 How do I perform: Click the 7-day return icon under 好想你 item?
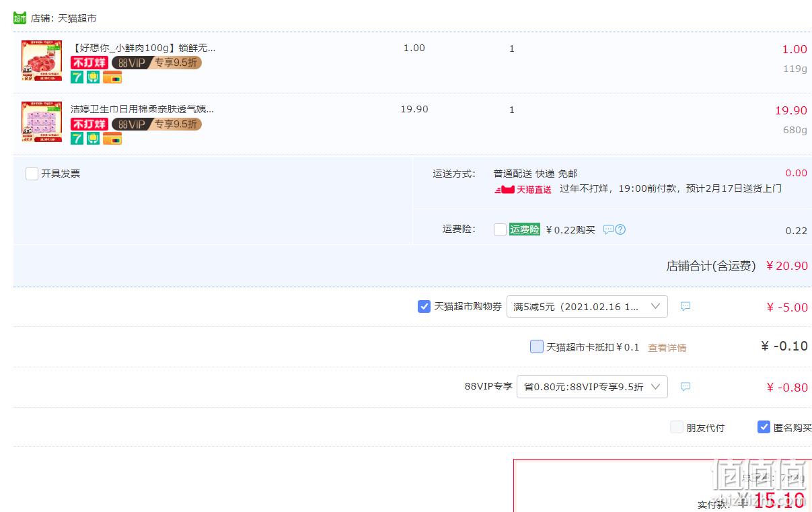77,77
